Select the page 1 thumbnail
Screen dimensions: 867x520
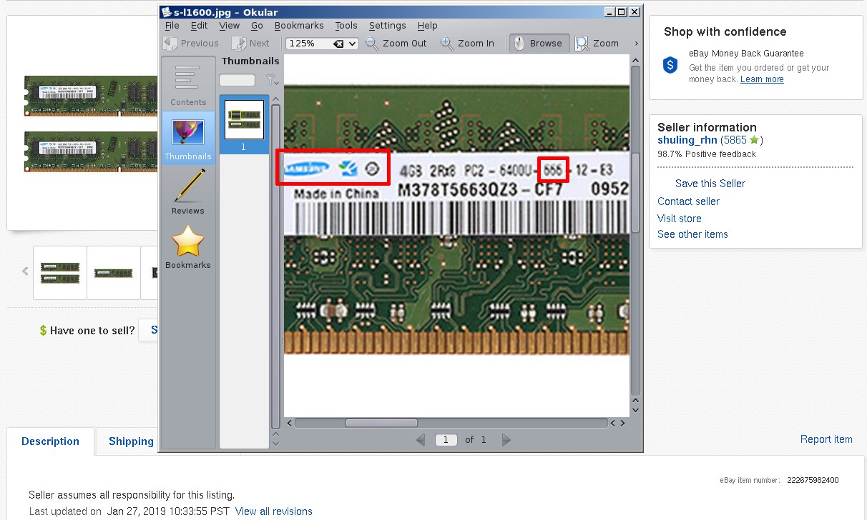tap(244, 124)
